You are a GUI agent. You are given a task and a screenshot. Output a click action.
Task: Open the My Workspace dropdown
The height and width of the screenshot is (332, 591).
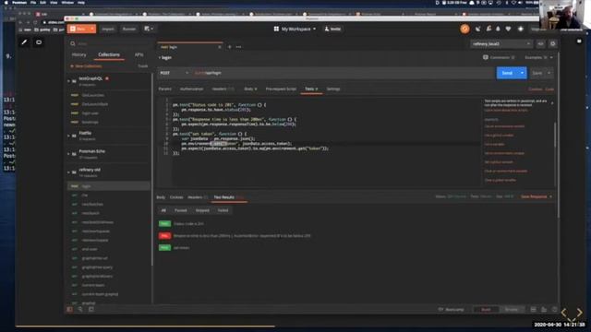tap(295, 29)
